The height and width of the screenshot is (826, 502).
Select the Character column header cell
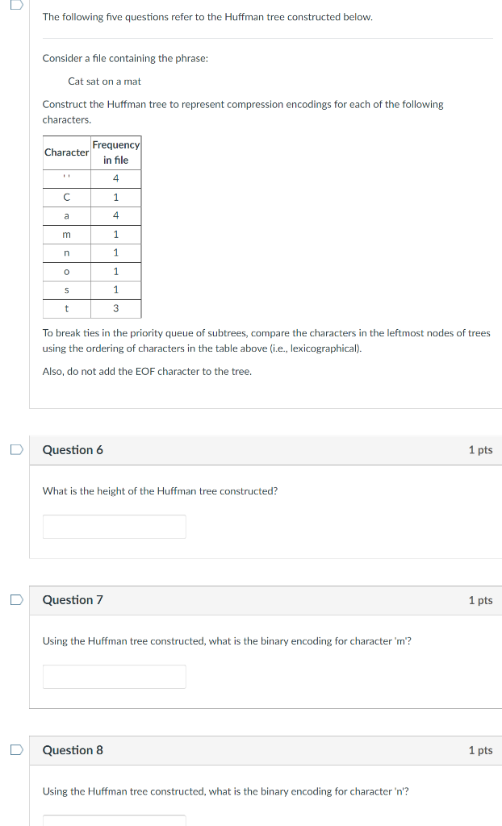pyautogui.click(x=66, y=152)
